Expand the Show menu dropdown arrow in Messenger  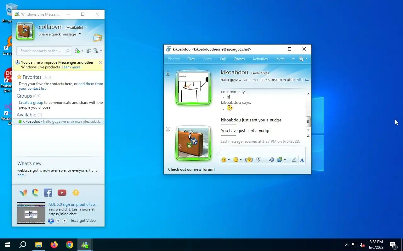coord(101,51)
